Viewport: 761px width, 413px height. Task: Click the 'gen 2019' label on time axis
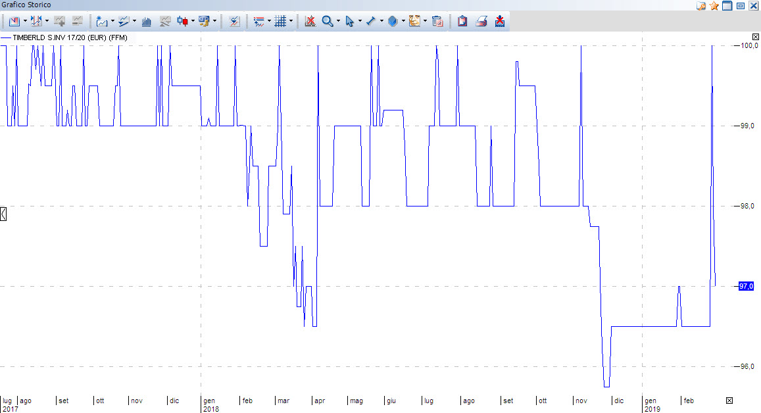(x=650, y=404)
